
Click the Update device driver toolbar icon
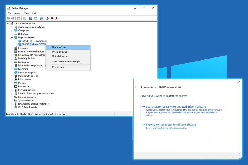pyautogui.click(x=47, y=18)
